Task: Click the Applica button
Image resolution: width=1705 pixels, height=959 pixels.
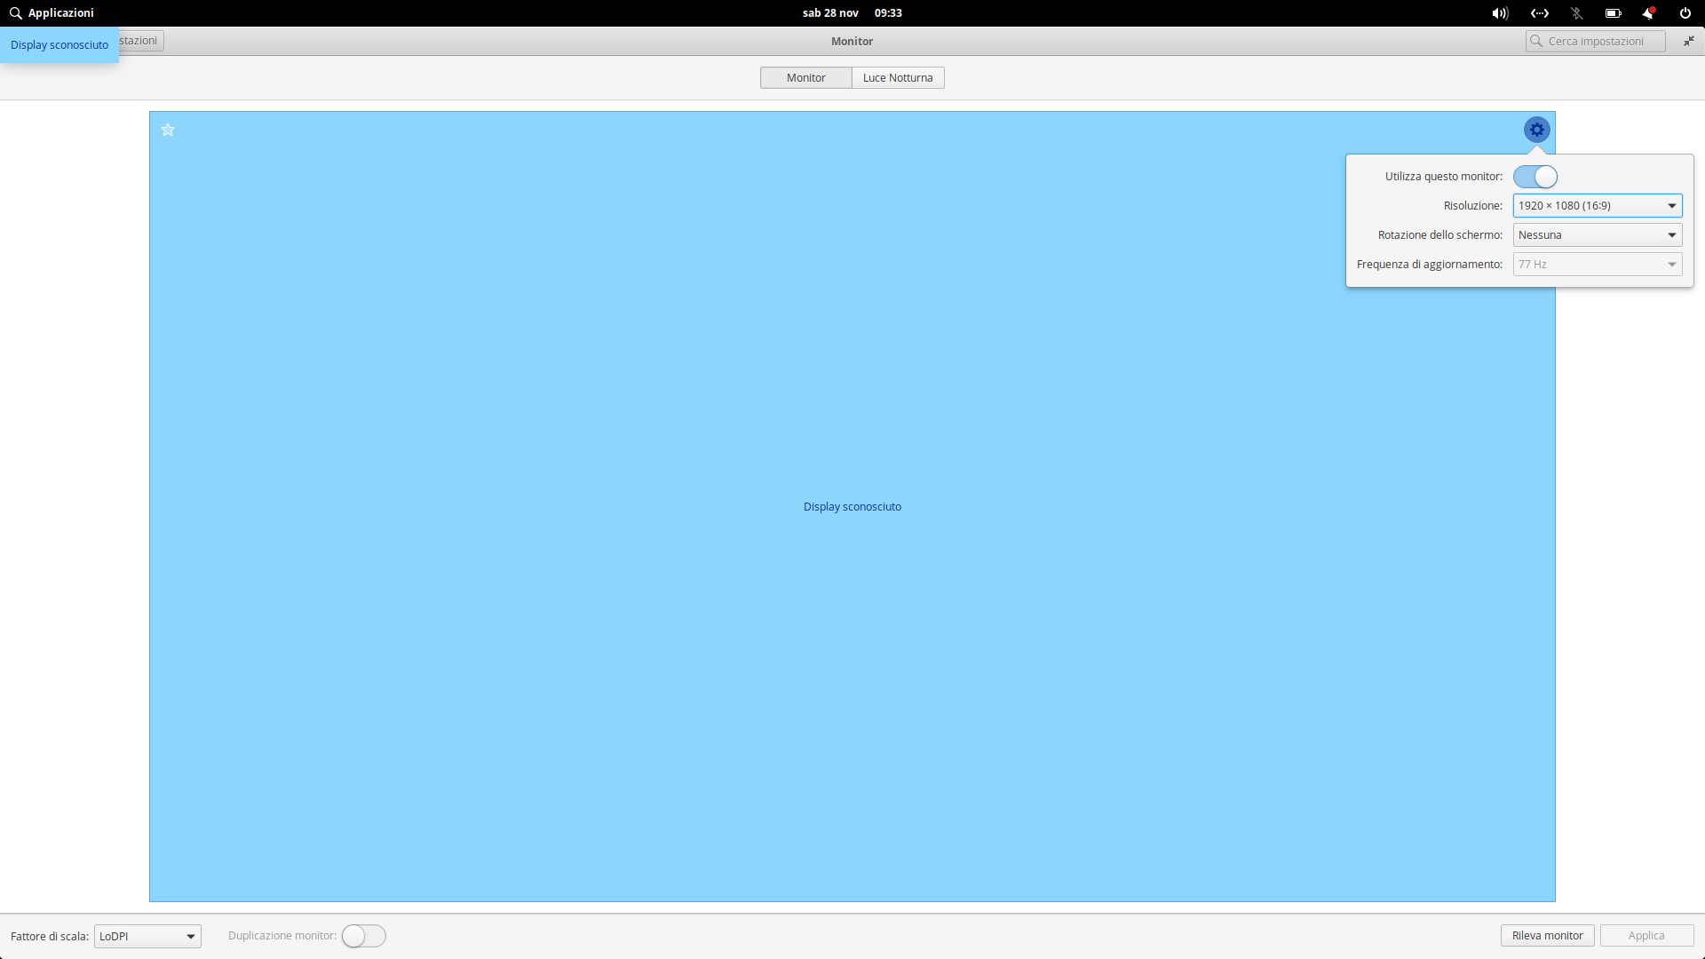Action: (x=1646, y=936)
